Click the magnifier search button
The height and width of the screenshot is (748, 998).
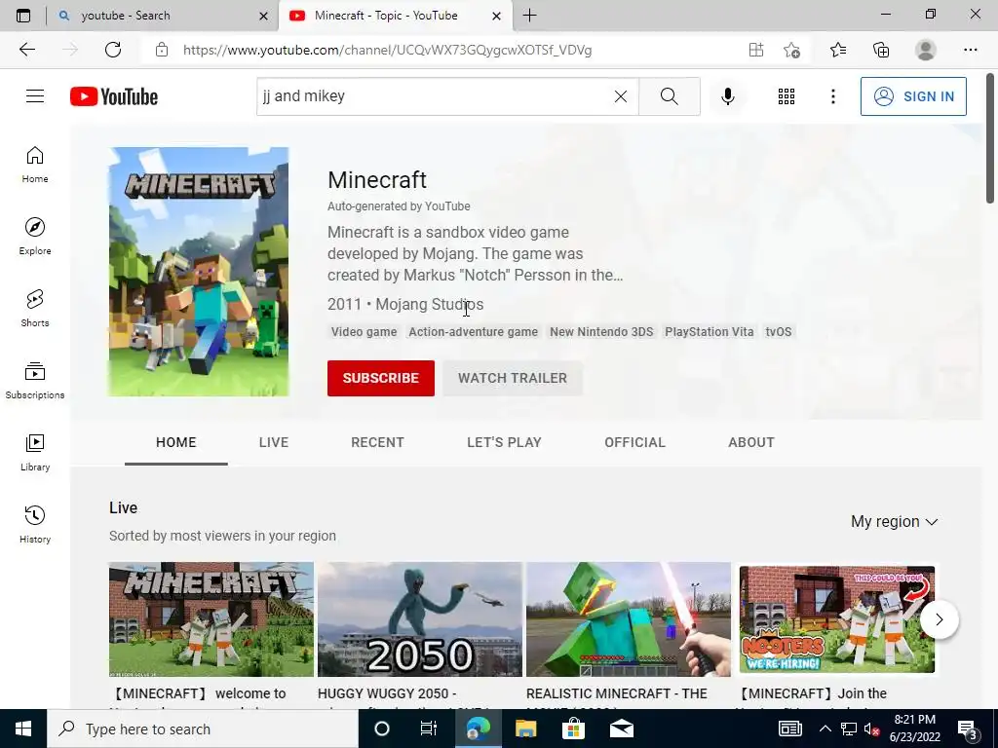click(x=669, y=96)
